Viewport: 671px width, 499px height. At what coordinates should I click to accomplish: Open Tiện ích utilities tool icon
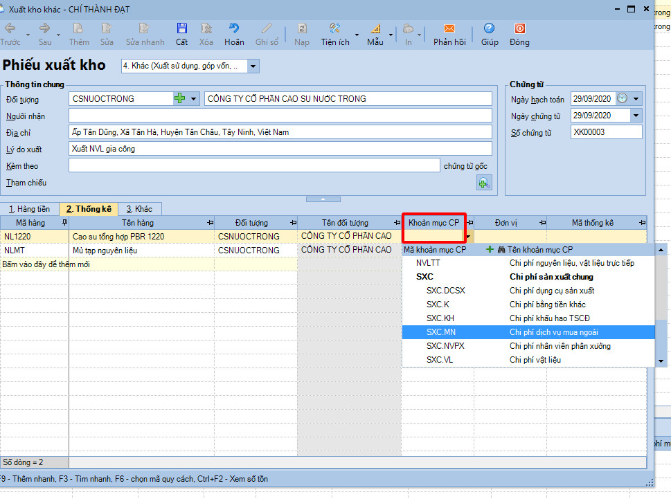335,29
